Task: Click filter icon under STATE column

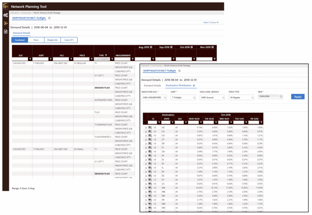Action: [x=172, y=122]
